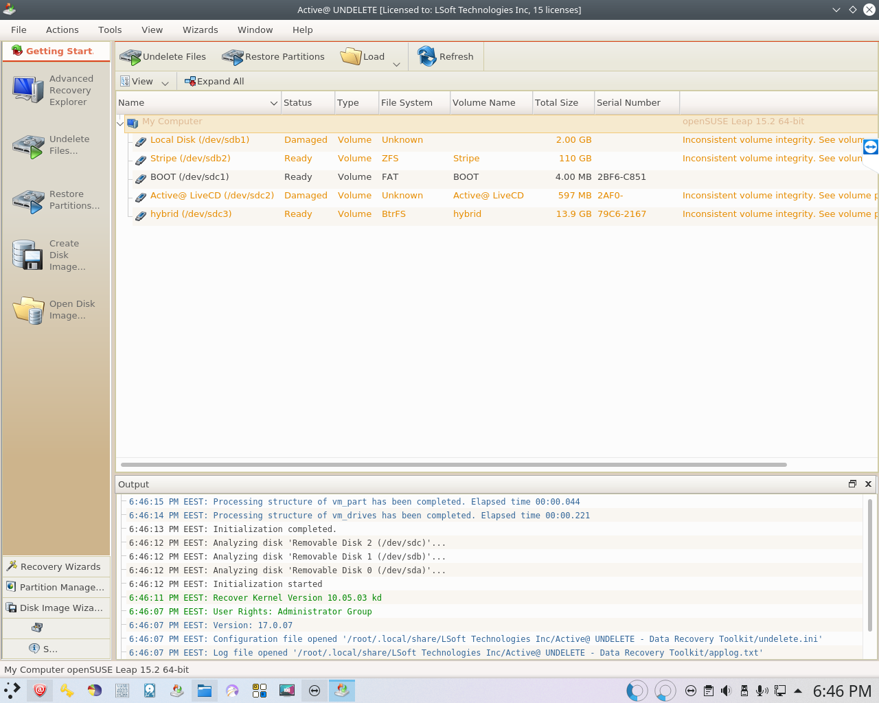
Task: Click the Local Disk volume icon
Action: pyautogui.click(x=141, y=141)
